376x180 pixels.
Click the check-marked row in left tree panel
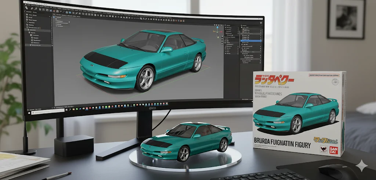[38, 45]
